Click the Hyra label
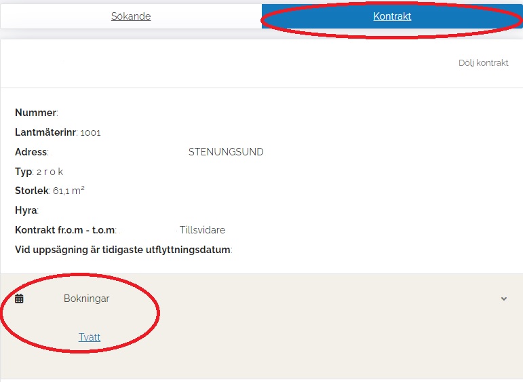Viewport: 523px width, 382px height. point(26,210)
